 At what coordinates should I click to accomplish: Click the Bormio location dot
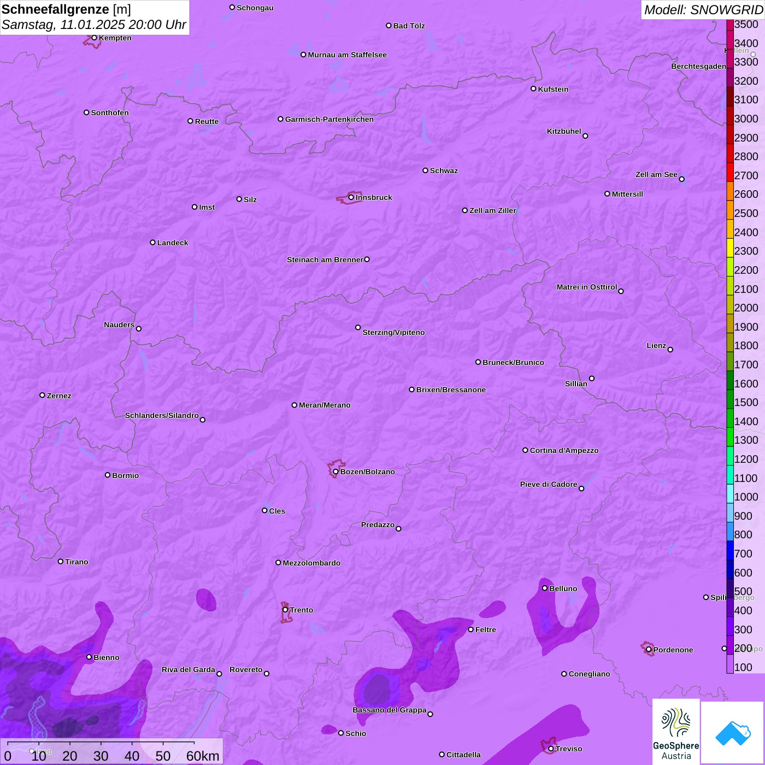108,475
